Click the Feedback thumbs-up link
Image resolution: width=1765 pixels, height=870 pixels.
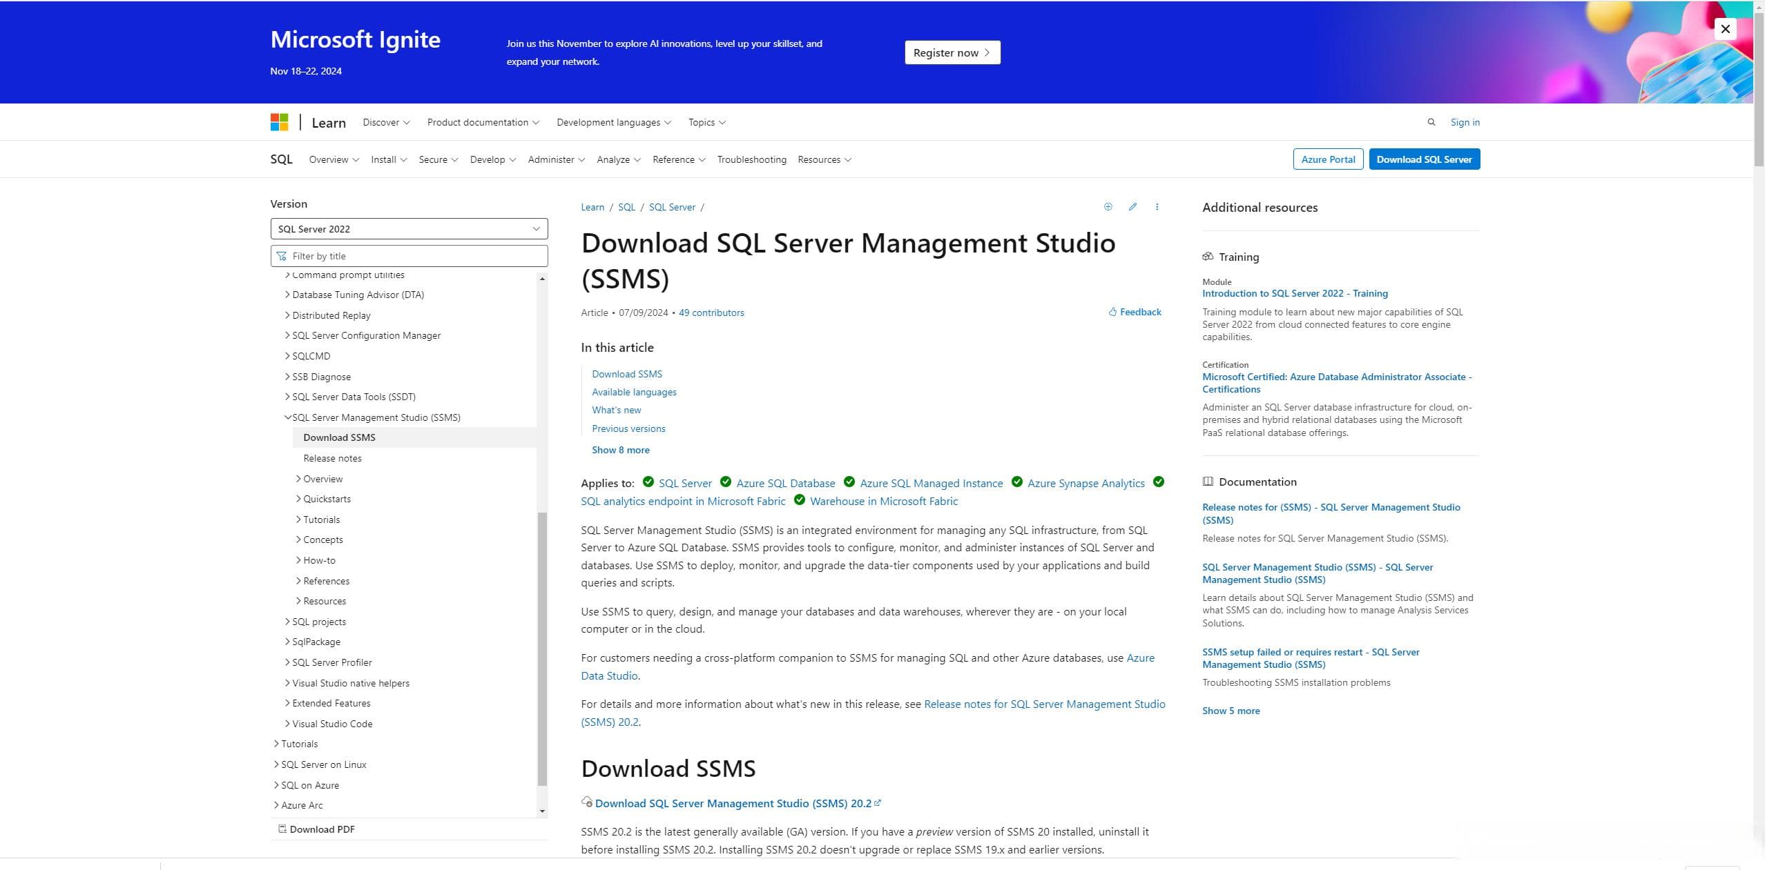click(x=1135, y=312)
